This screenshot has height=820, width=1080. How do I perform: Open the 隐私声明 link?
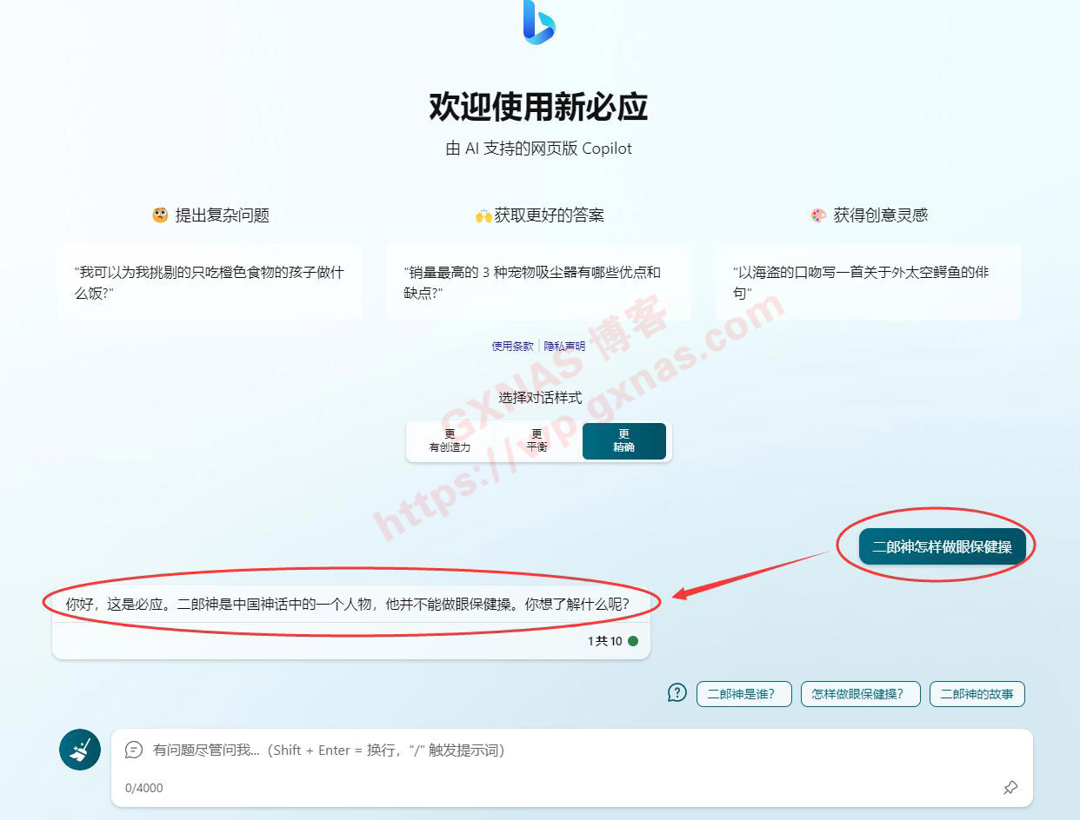click(564, 346)
